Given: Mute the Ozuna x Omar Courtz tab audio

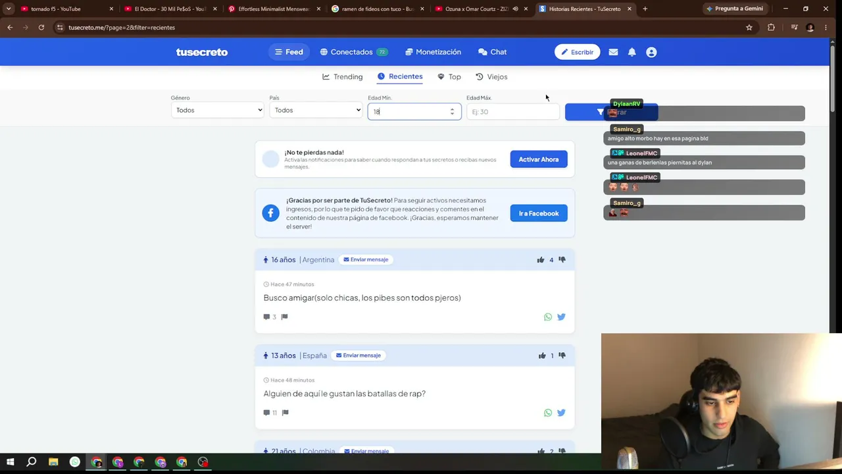Looking at the screenshot, I should [x=515, y=9].
